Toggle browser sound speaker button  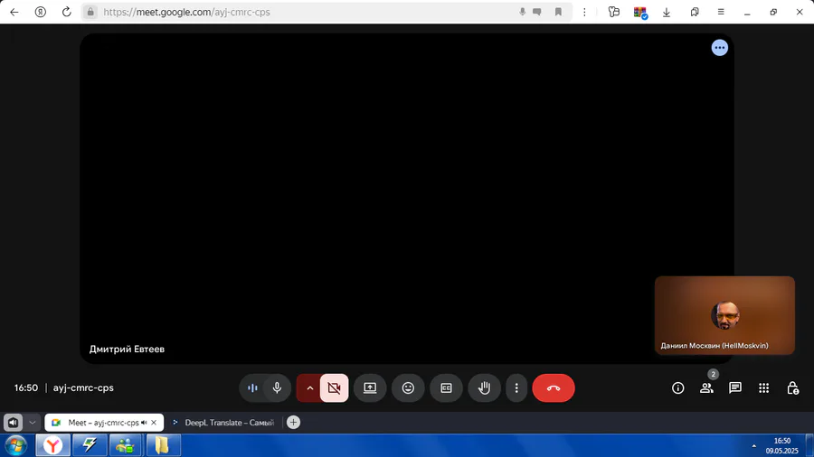pyautogui.click(x=13, y=423)
